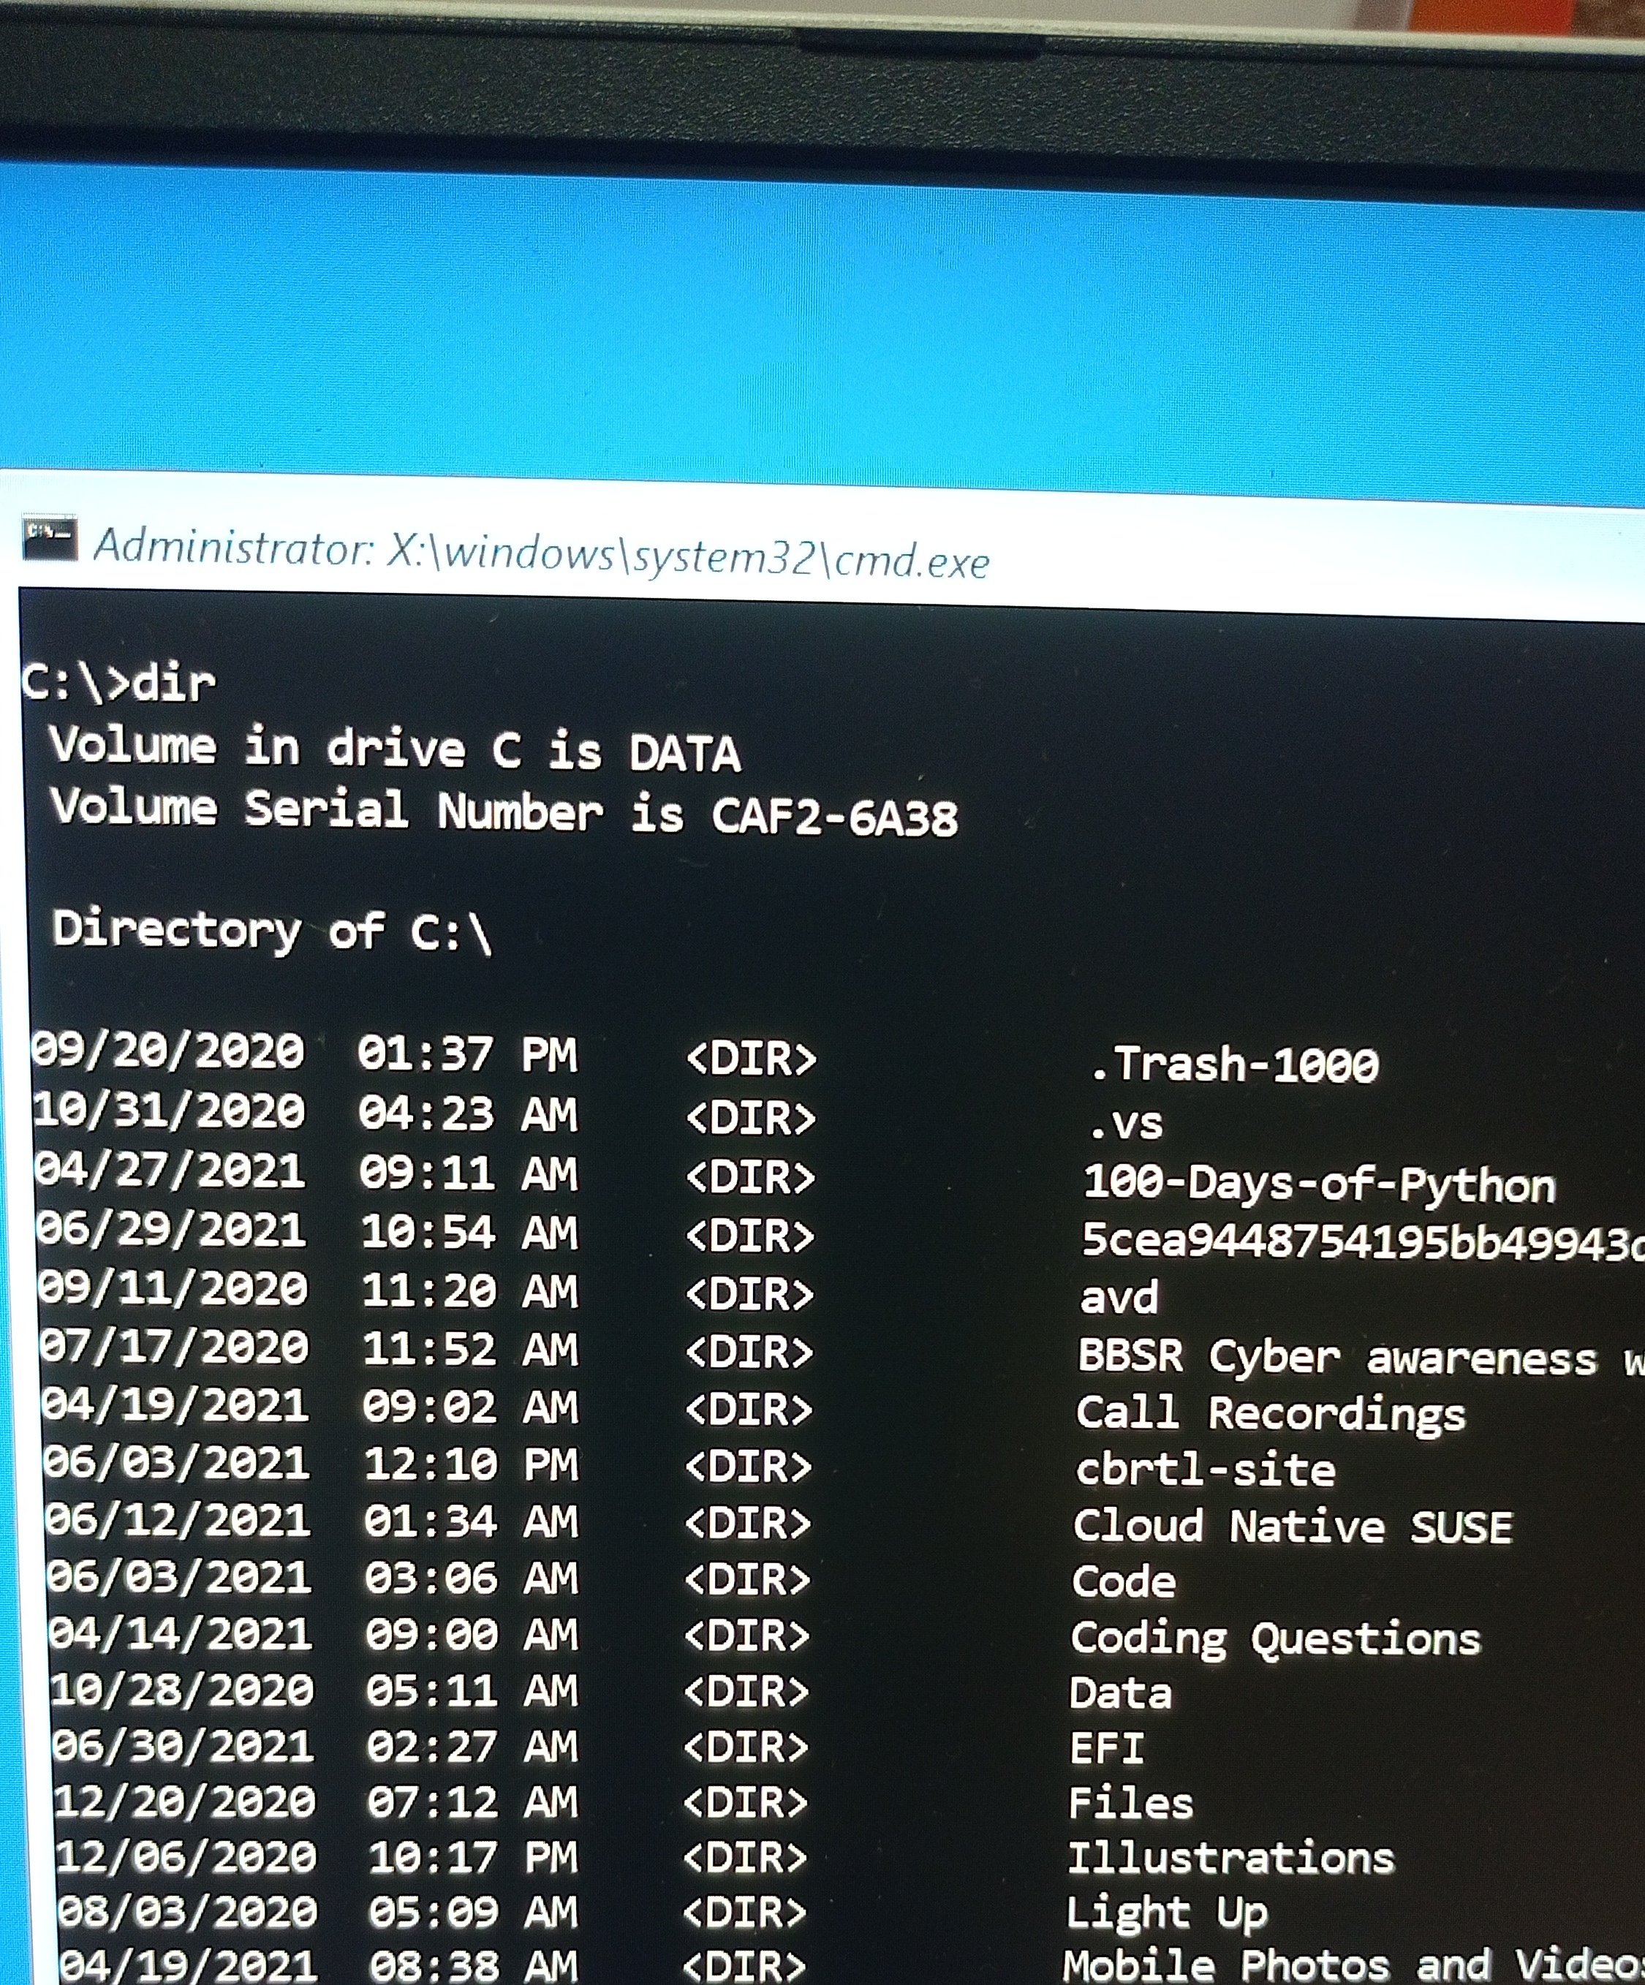The width and height of the screenshot is (1645, 1985).
Task: Click the date 10/31/2020
Action: [169, 1111]
